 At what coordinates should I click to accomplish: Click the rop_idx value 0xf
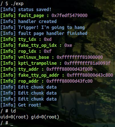(48, 51)
